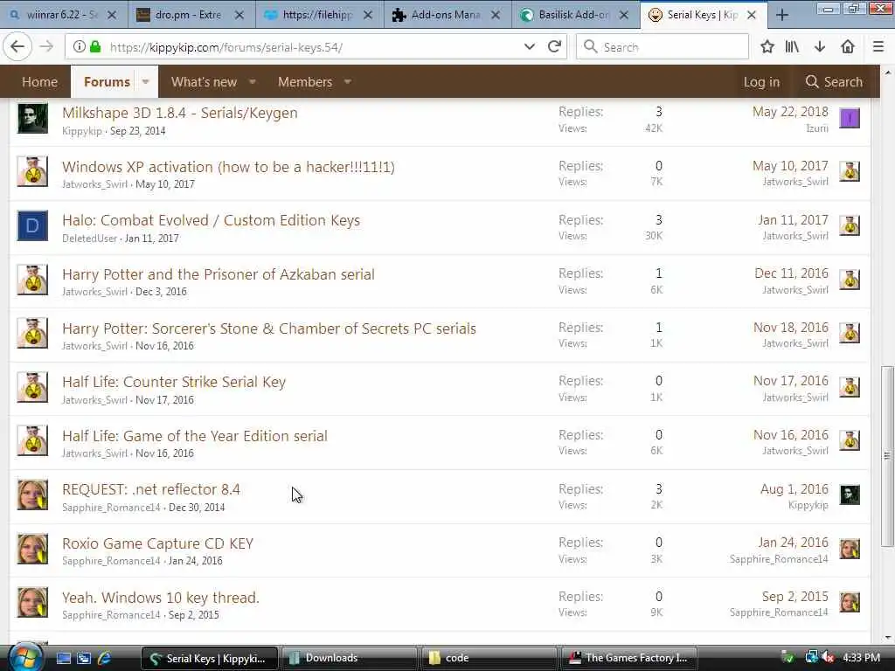Viewport: 895px width, 671px height.
Task: Open Half Life: Game of the Year thread
Action: click(195, 436)
